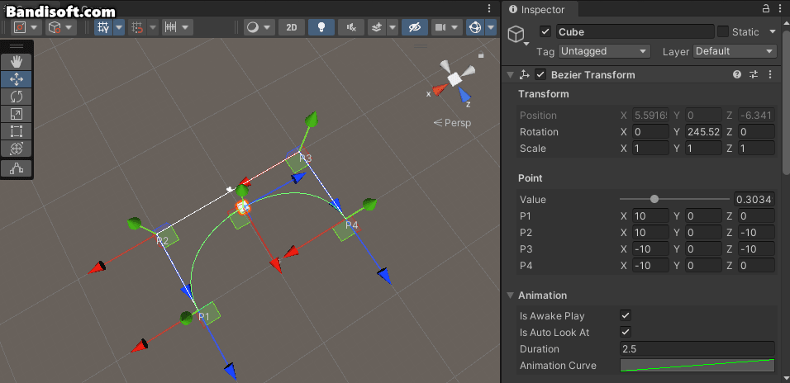Click the tool handle pivot position icon
This screenshot has height=383, width=790.
(20, 27)
